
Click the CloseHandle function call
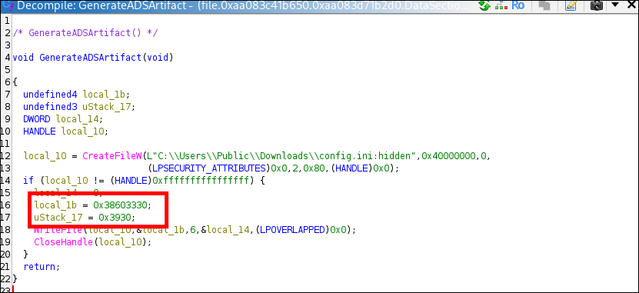pos(64,242)
